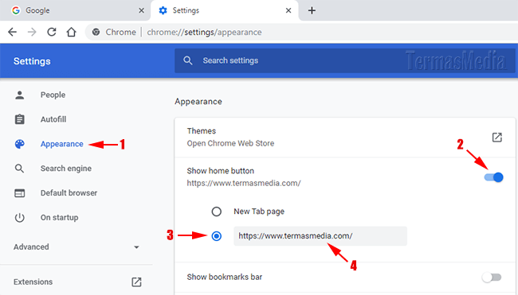Close the Google tab
The height and width of the screenshot is (295, 518).
(x=141, y=10)
